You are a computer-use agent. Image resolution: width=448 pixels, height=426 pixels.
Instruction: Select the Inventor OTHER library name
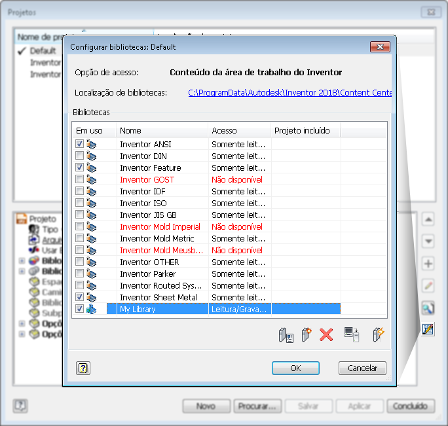[x=149, y=262]
